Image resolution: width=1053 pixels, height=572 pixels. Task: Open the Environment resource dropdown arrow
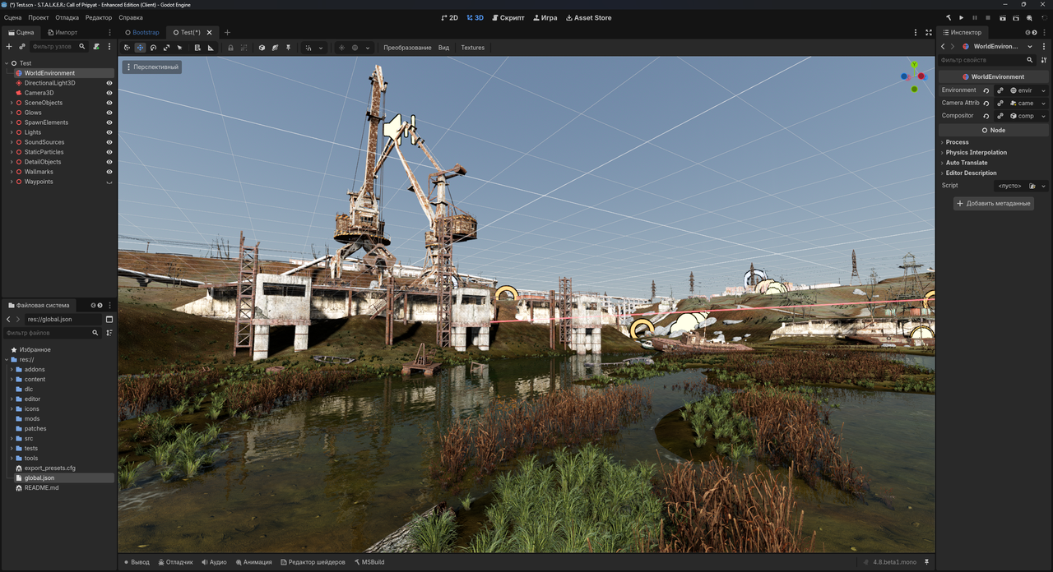click(1044, 90)
